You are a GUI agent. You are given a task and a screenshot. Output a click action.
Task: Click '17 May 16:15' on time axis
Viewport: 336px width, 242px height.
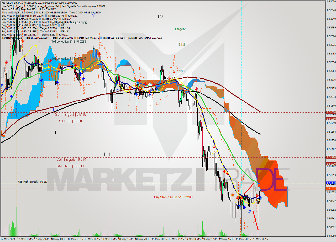pos(25,239)
